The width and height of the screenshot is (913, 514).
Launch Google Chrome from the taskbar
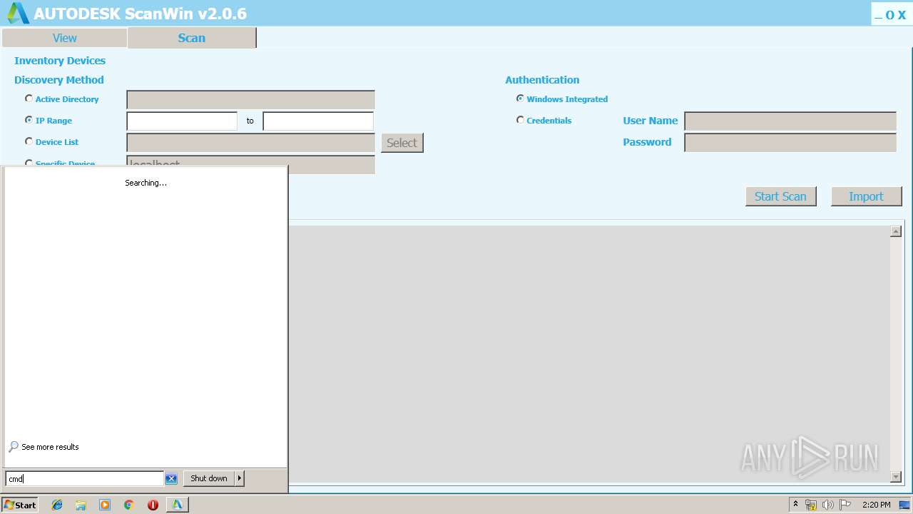pyautogui.click(x=129, y=505)
